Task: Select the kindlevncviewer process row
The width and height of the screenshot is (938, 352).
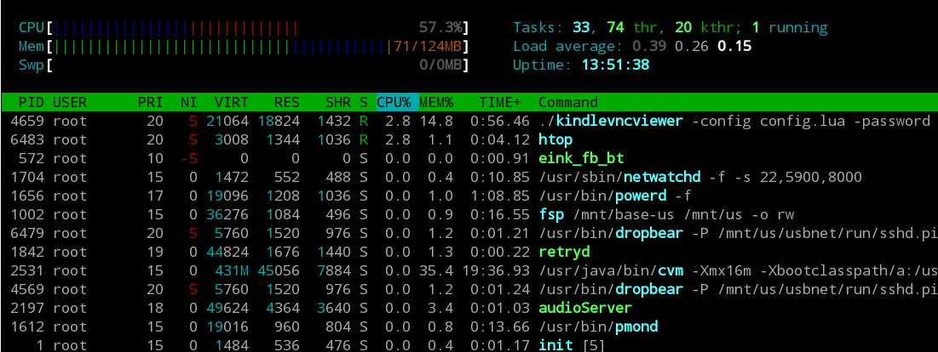Action: [x=469, y=121]
